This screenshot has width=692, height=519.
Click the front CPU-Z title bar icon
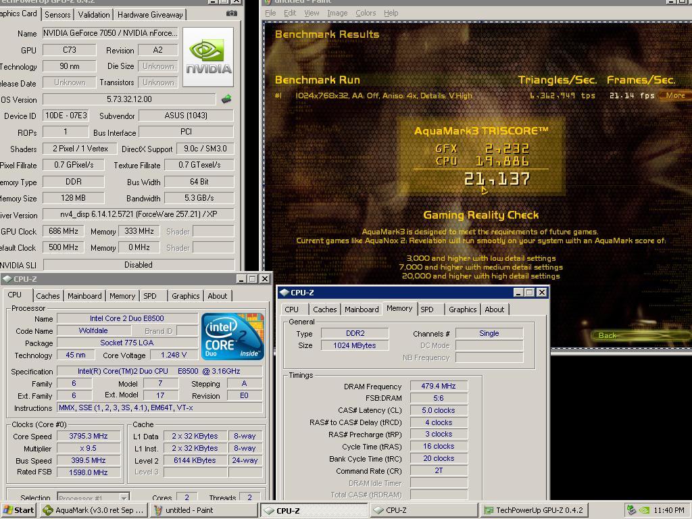click(x=284, y=292)
